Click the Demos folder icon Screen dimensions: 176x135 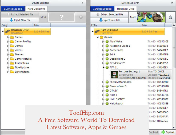click(12, 46)
